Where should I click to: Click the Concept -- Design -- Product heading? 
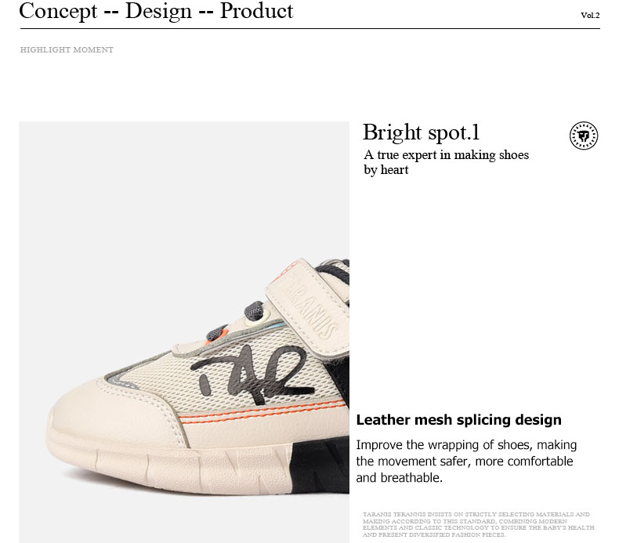coord(156,11)
